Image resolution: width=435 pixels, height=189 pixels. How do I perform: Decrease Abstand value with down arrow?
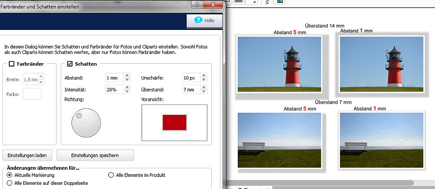tap(127, 80)
